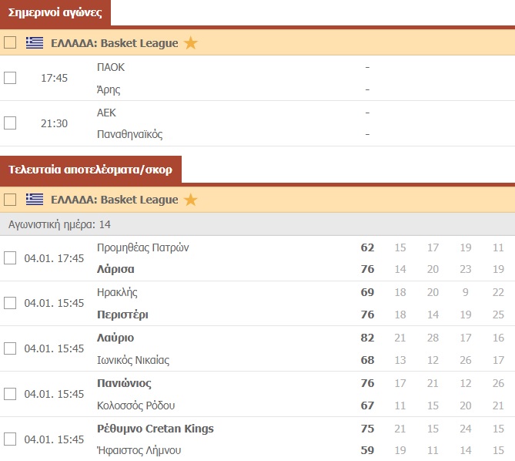
Task: Click Περιστέρι fourth quarter score 25
Action: tap(498, 315)
